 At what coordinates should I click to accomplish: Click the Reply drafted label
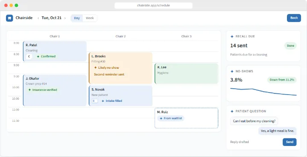click(x=240, y=142)
